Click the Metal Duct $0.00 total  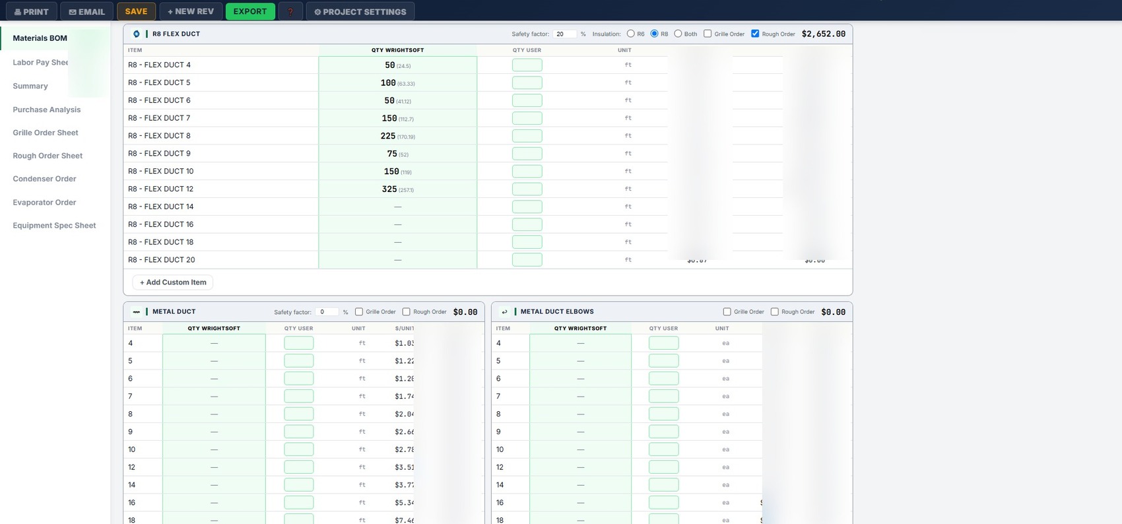[465, 312]
